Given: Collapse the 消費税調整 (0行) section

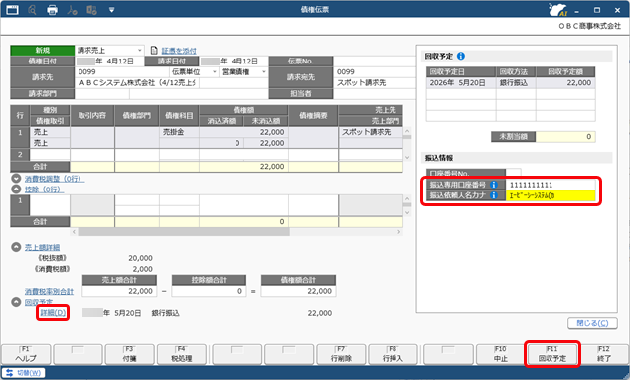Looking at the screenshot, I should [16, 179].
